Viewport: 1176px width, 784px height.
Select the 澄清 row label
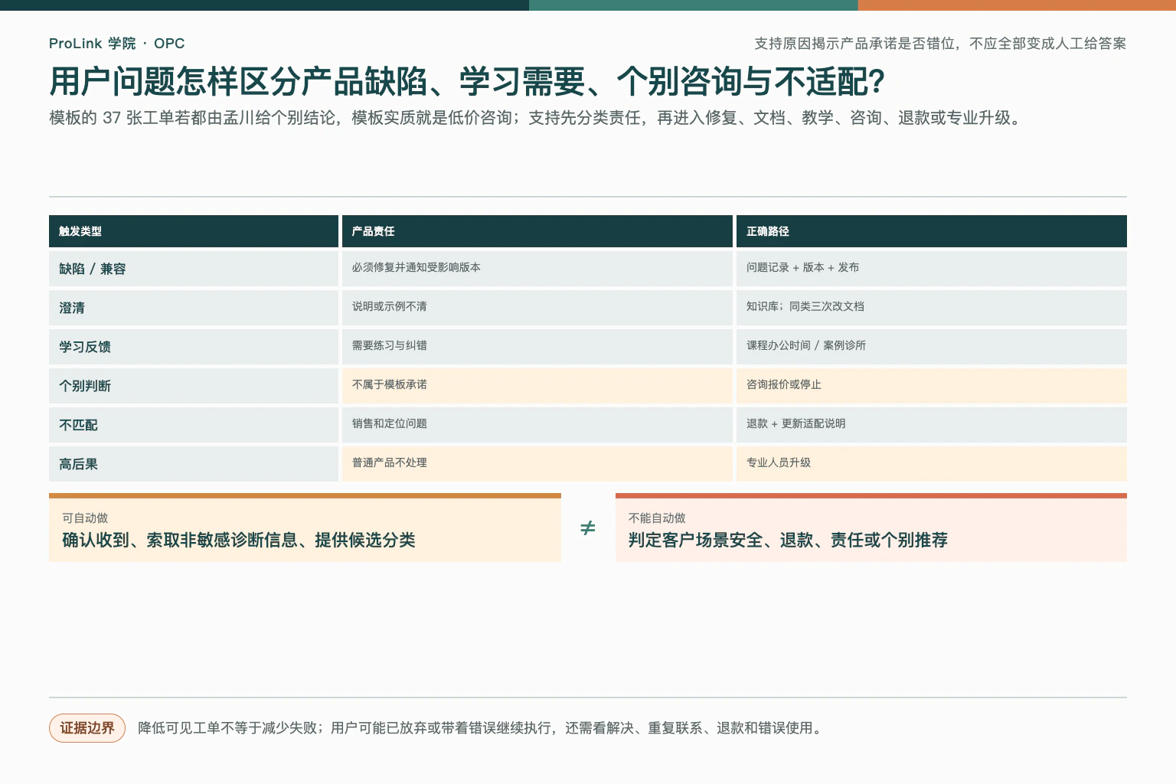tap(194, 308)
